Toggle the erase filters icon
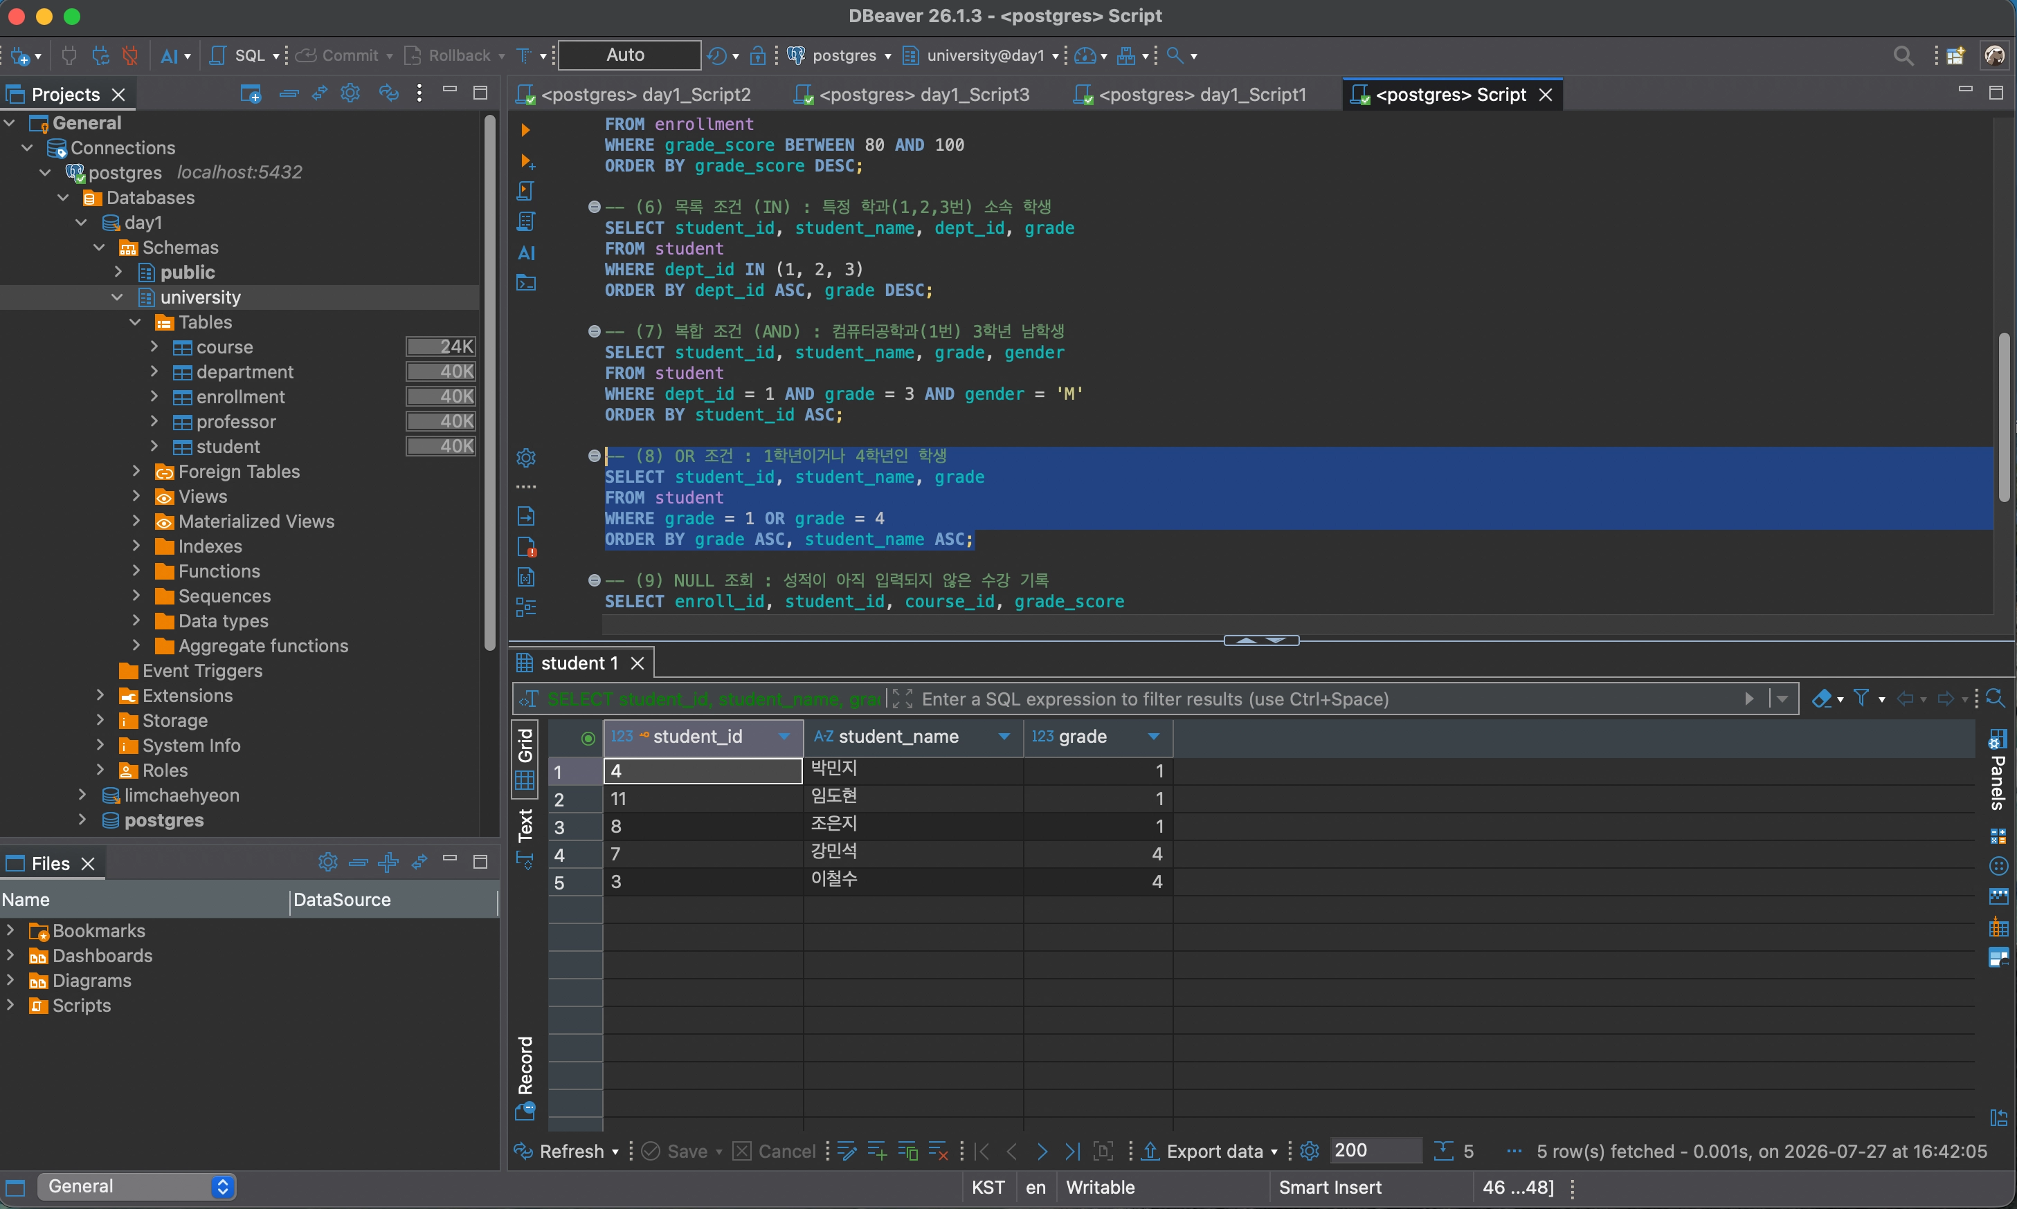 (1821, 698)
